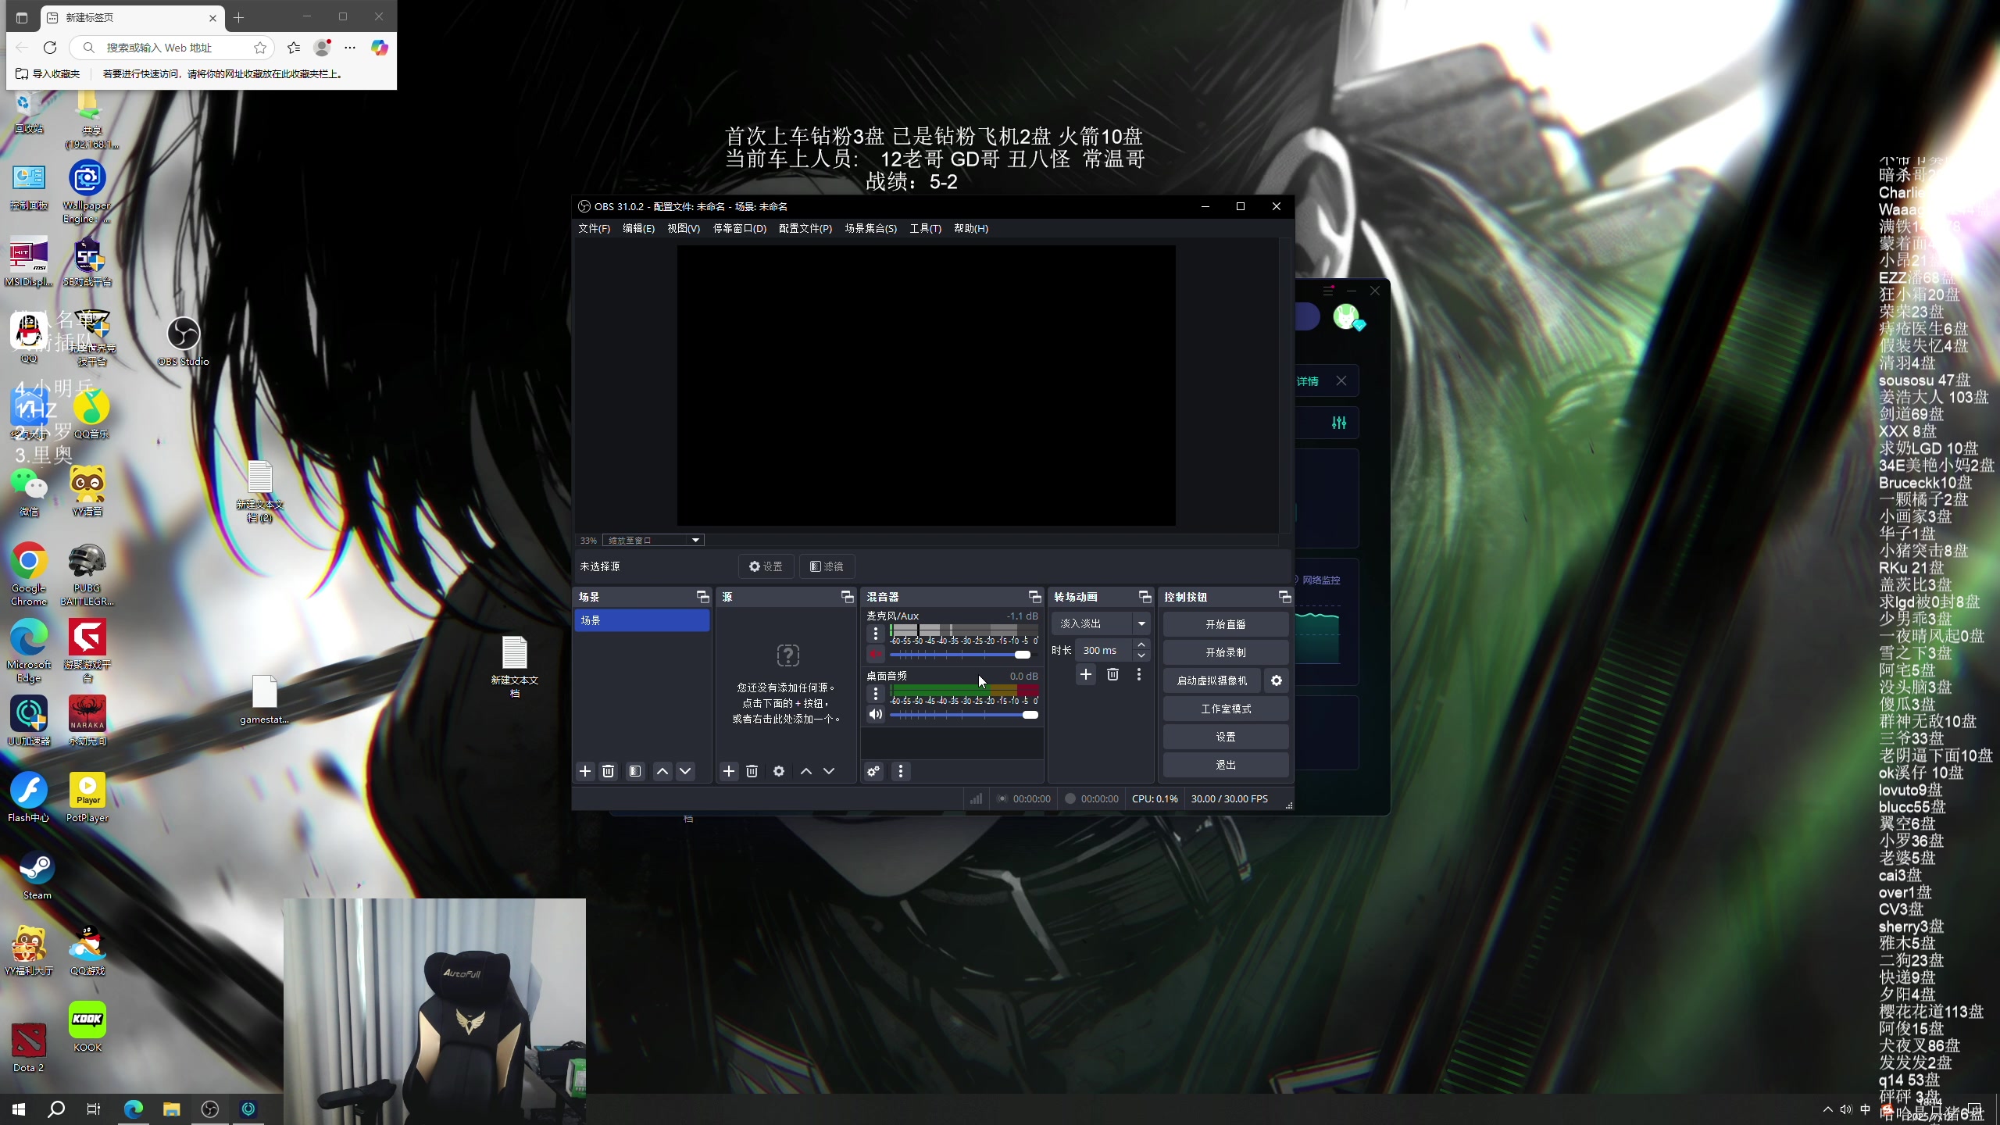This screenshot has width=2000, height=1125.
Task: Click Edge address bar search field
Action: pos(172,48)
